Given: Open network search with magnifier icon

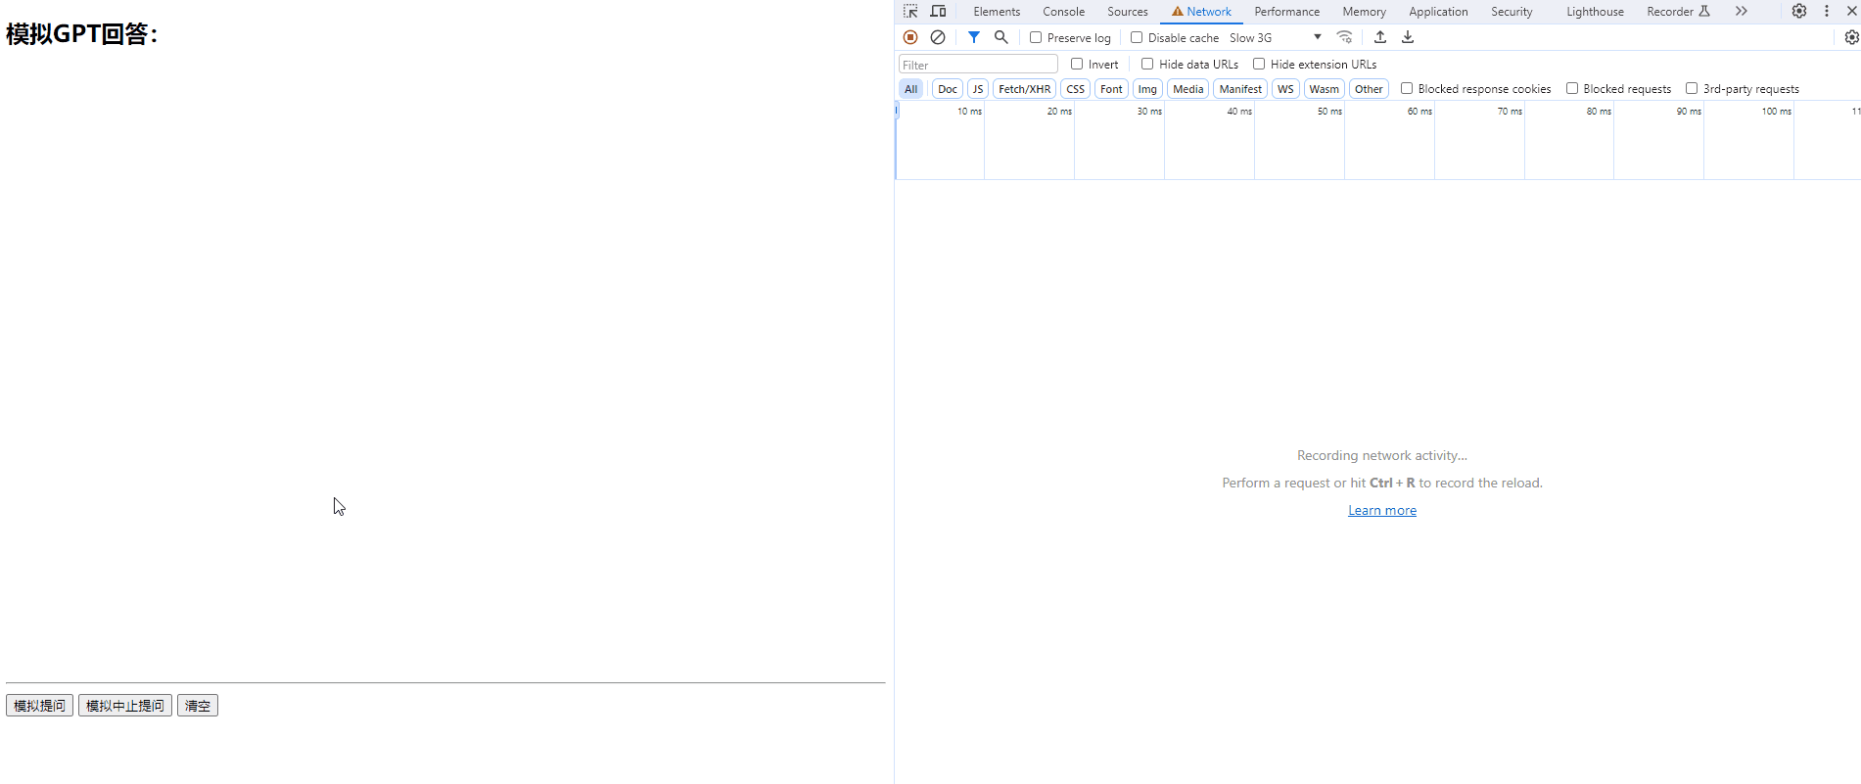Looking at the screenshot, I should tap(1000, 37).
